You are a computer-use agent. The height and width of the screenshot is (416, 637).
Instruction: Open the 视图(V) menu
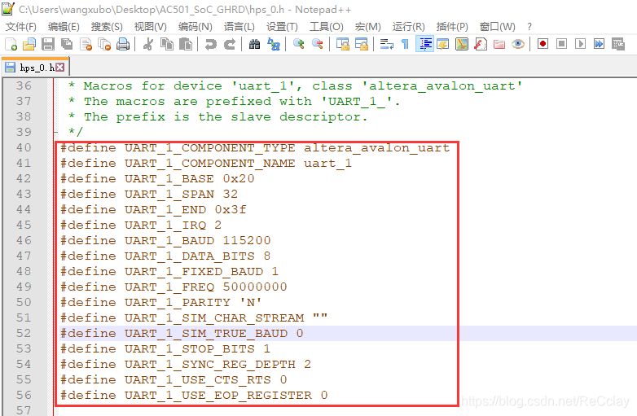click(151, 27)
